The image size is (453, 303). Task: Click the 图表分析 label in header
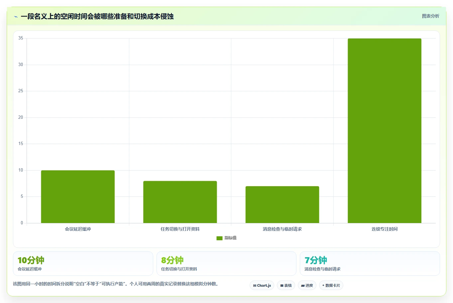[x=430, y=16]
